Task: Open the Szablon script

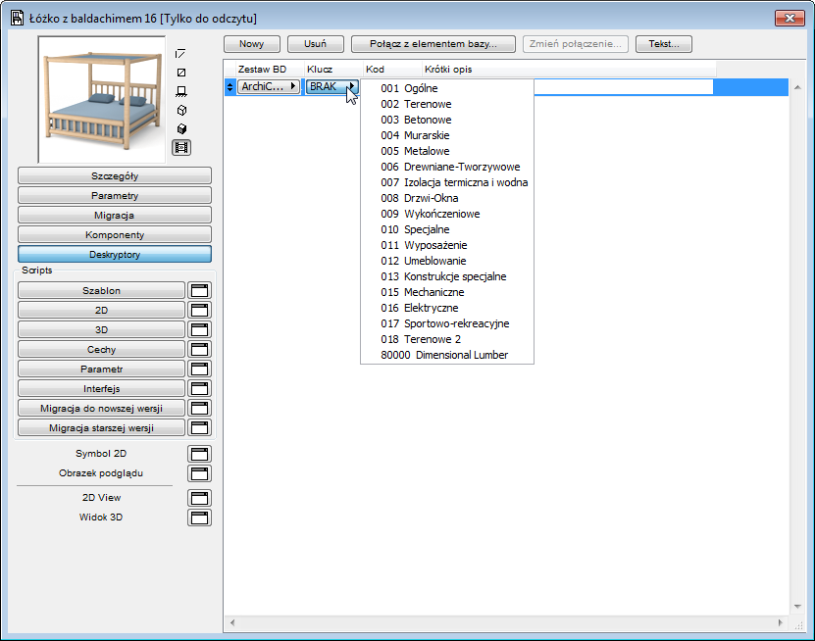Action: (x=101, y=290)
